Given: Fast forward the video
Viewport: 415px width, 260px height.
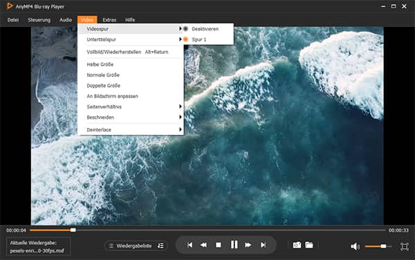Looking at the screenshot, I should 248,245.
